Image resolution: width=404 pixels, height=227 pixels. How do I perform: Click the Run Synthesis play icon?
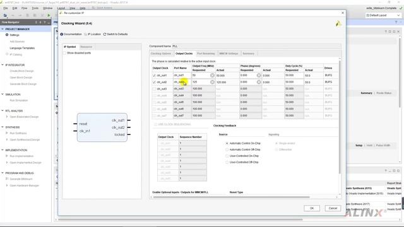click(x=7, y=133)
